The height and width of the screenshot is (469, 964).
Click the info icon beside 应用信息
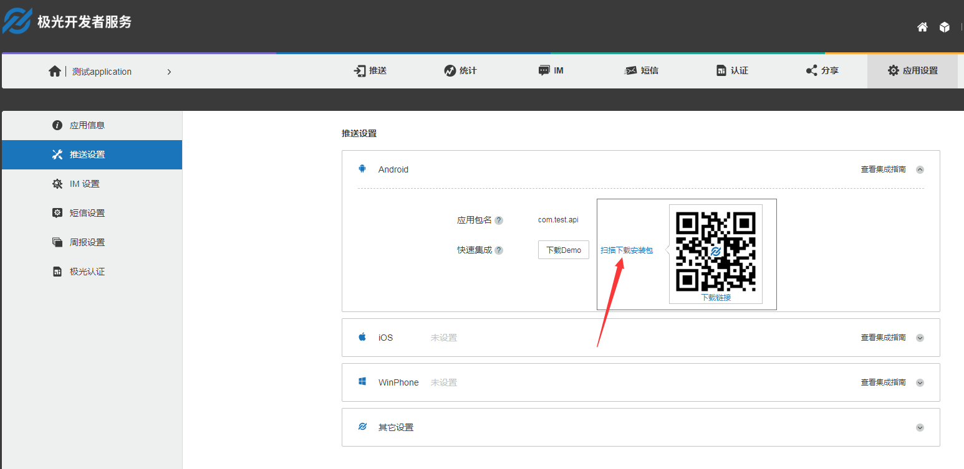[x=57, y=125]
